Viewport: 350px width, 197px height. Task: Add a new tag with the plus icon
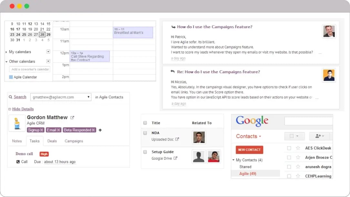pos(100,130)
